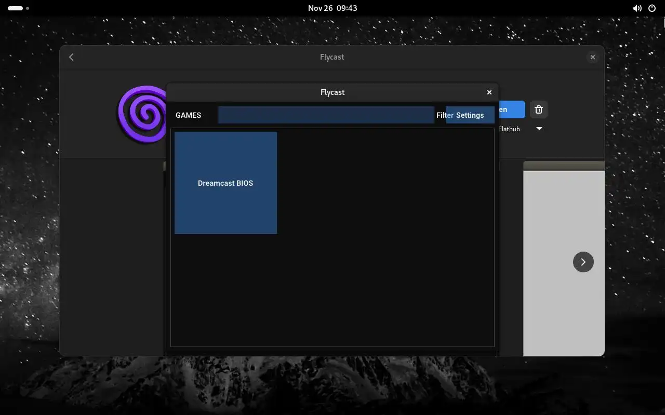Image resolution: width=665 pixels, height=415 pixels.
Task: Open the Dreamcast BIOS tile
Action: pos(225,183)
